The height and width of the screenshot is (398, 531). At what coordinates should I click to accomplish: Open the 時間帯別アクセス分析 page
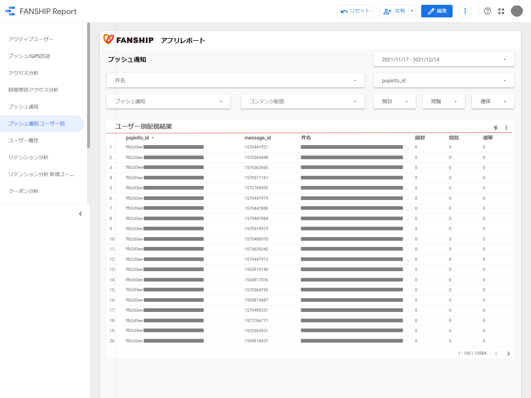coord(42,90)
